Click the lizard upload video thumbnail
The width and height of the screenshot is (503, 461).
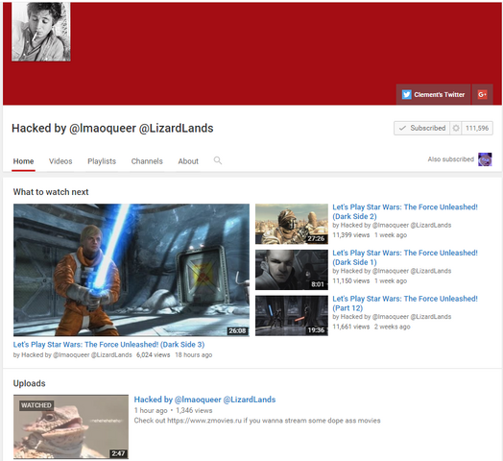(x=71, y=426)
